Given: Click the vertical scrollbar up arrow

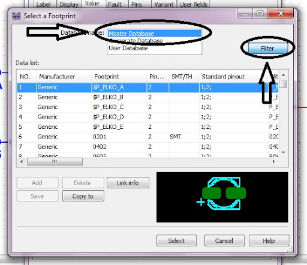Looking at the screenshot, I should [x=284, y=76].
